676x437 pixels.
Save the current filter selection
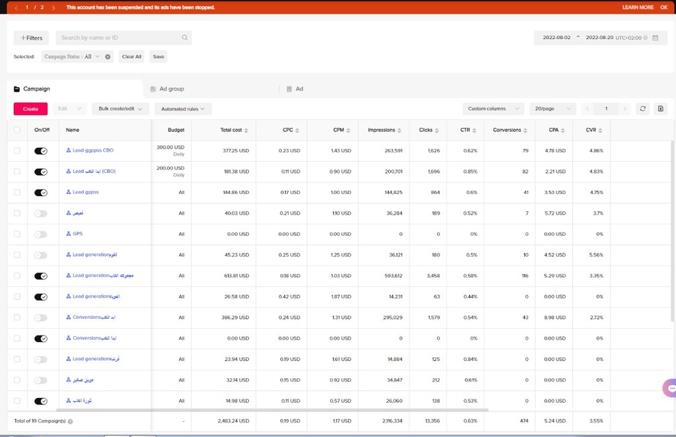point(158,57)
